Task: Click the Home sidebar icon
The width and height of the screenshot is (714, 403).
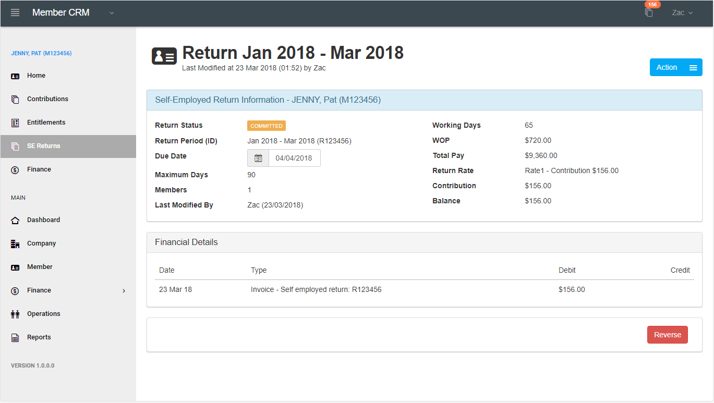Action: click(15, 76)
